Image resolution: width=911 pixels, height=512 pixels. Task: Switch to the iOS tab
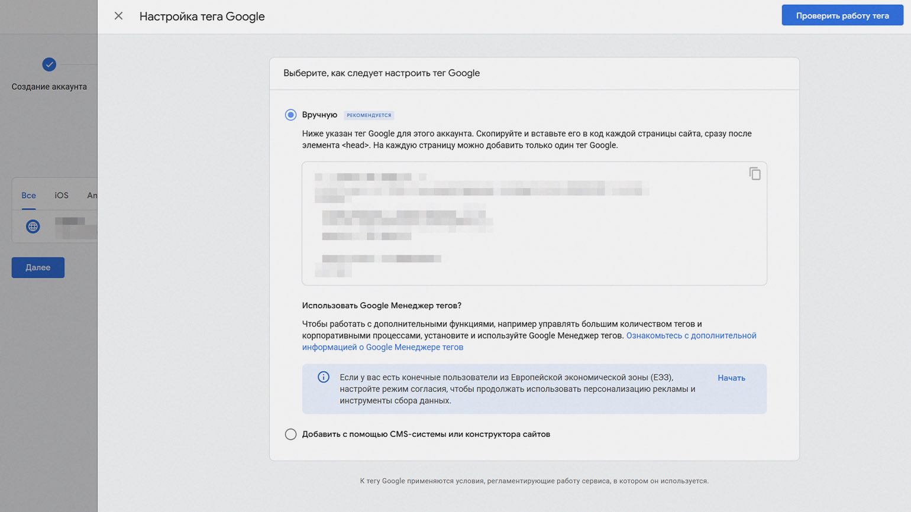[62, 195]
